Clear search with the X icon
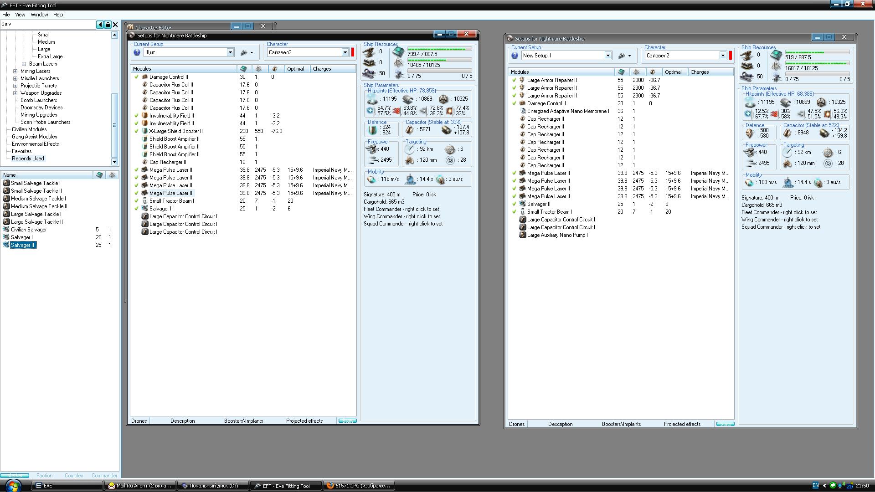Viewport: 875px width, 492px height. click(115, 25)
